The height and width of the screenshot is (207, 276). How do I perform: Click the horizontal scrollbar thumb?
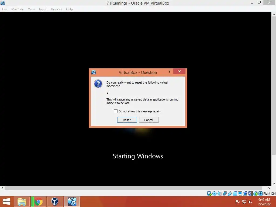tap(133, 188)
